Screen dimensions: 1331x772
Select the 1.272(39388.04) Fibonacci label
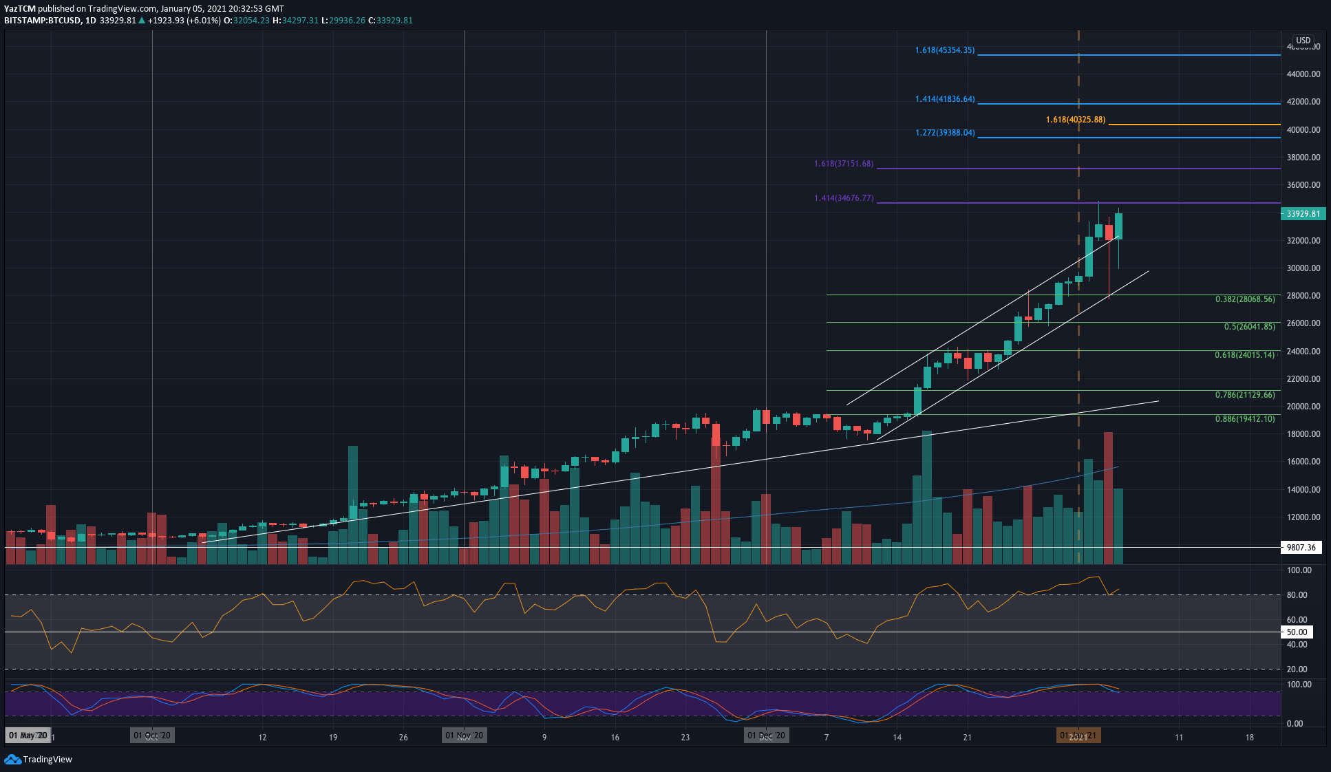pyautogui.click(x=945, y=133)
